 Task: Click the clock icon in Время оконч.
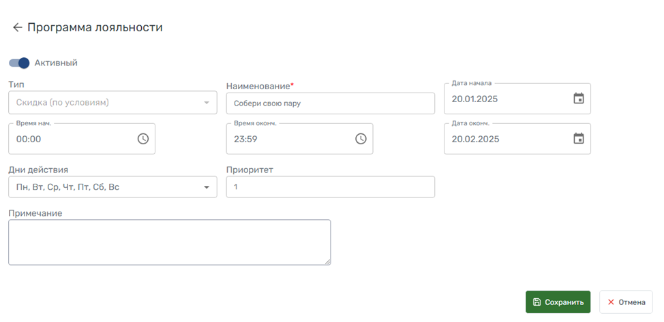point(361,139)
